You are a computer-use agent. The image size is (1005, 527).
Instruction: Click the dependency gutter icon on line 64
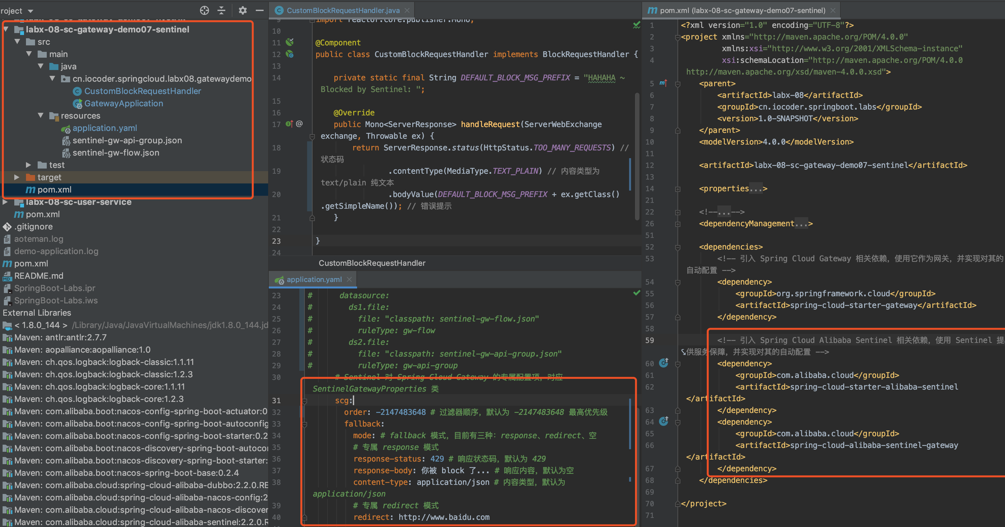point(663,421)
